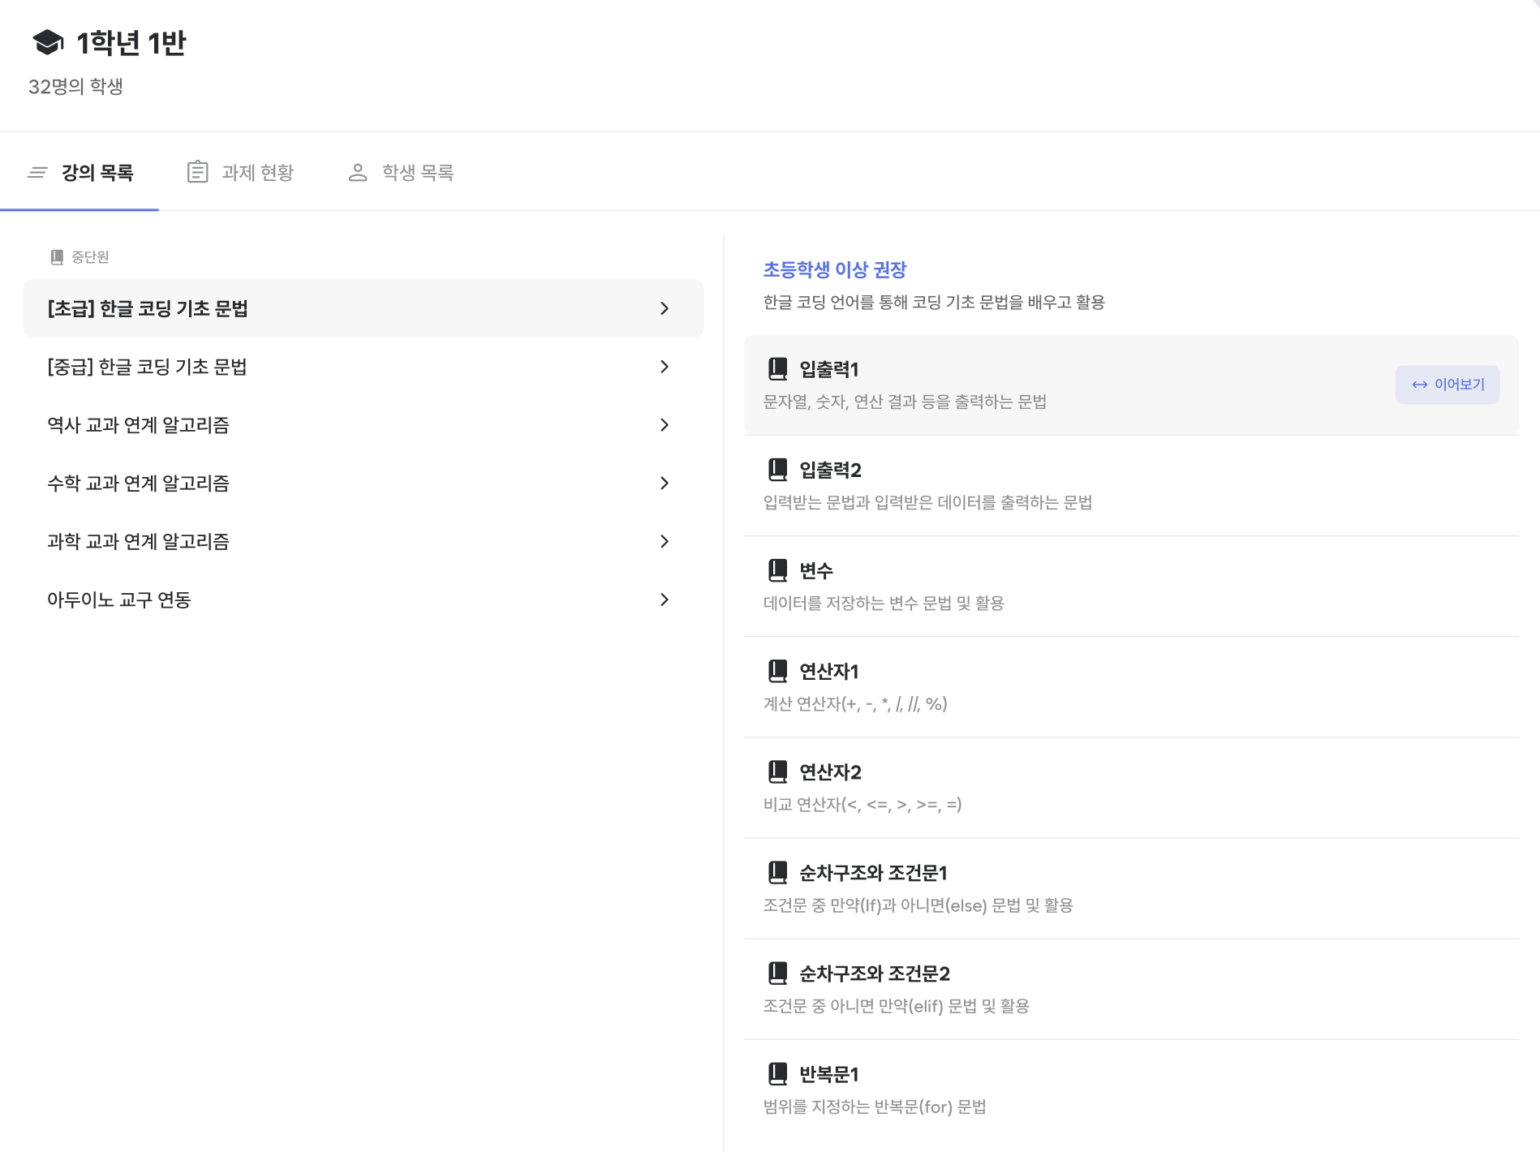Click the book icon next to 변수
1540x1152 pixels.
click(777, 570)
